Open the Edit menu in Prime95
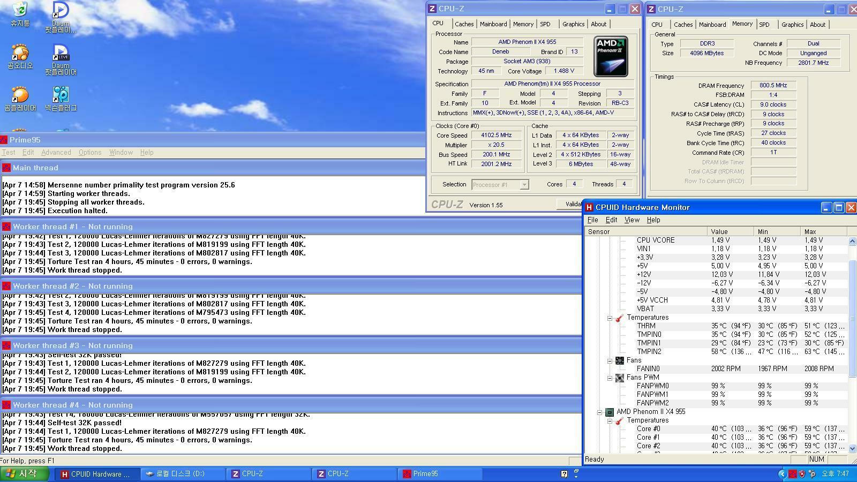857x482 pixels. pos(28,153)
